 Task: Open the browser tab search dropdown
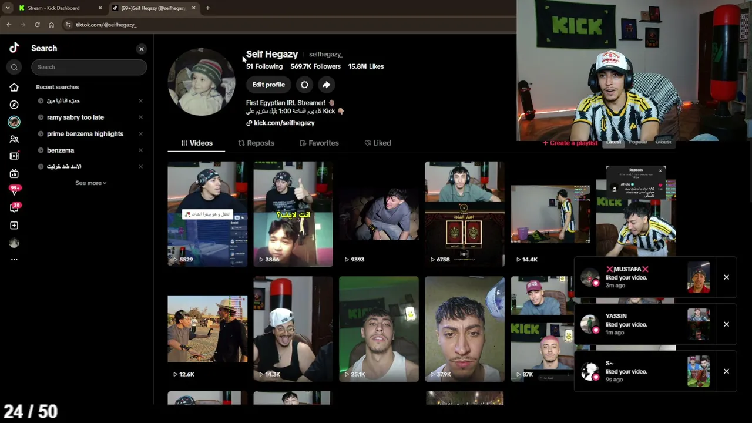coord(7,8)
